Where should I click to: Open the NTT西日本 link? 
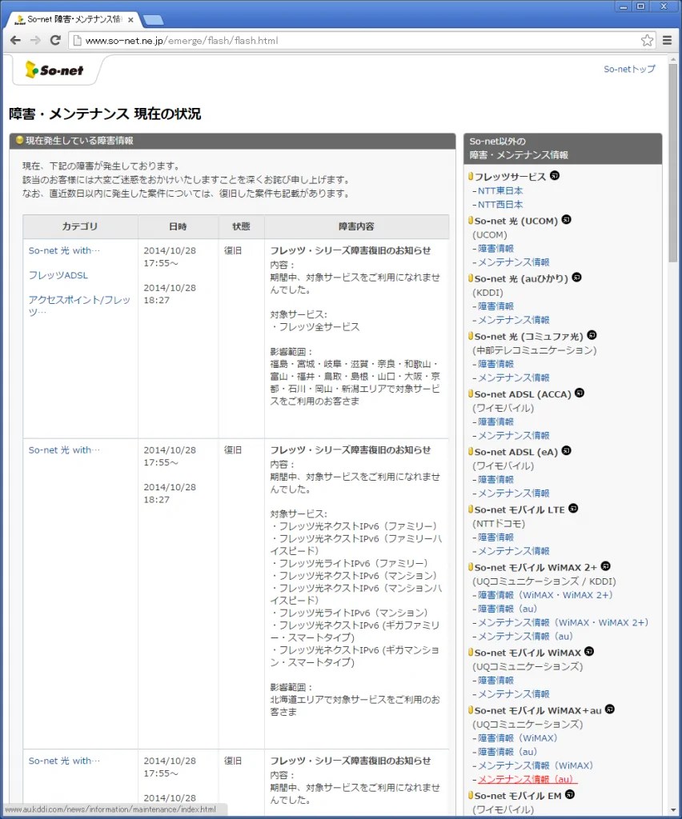point(500,204)
